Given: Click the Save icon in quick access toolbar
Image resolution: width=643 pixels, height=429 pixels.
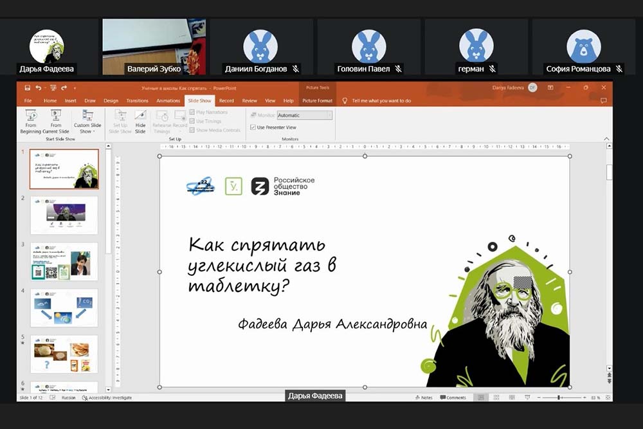Looking at the screenshot, I should pyautogui.click(x=27, y=87).
